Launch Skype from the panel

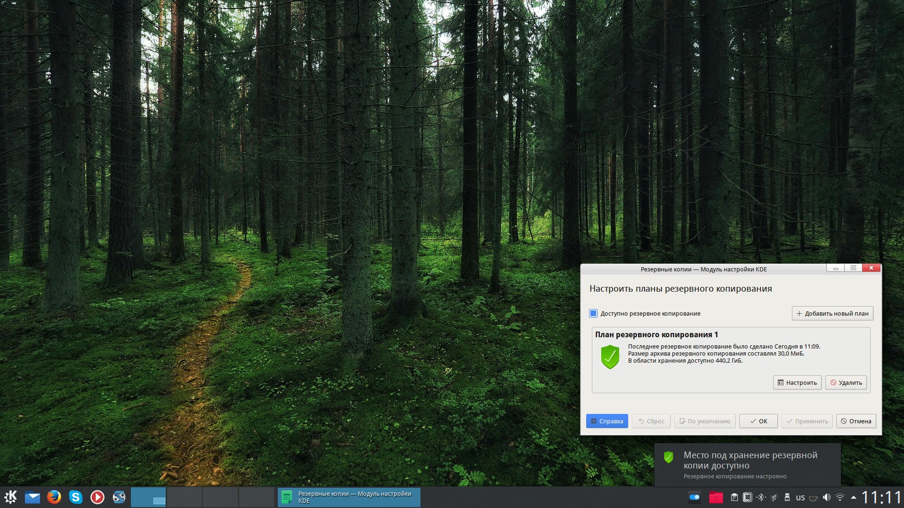[x=76, y=497]
